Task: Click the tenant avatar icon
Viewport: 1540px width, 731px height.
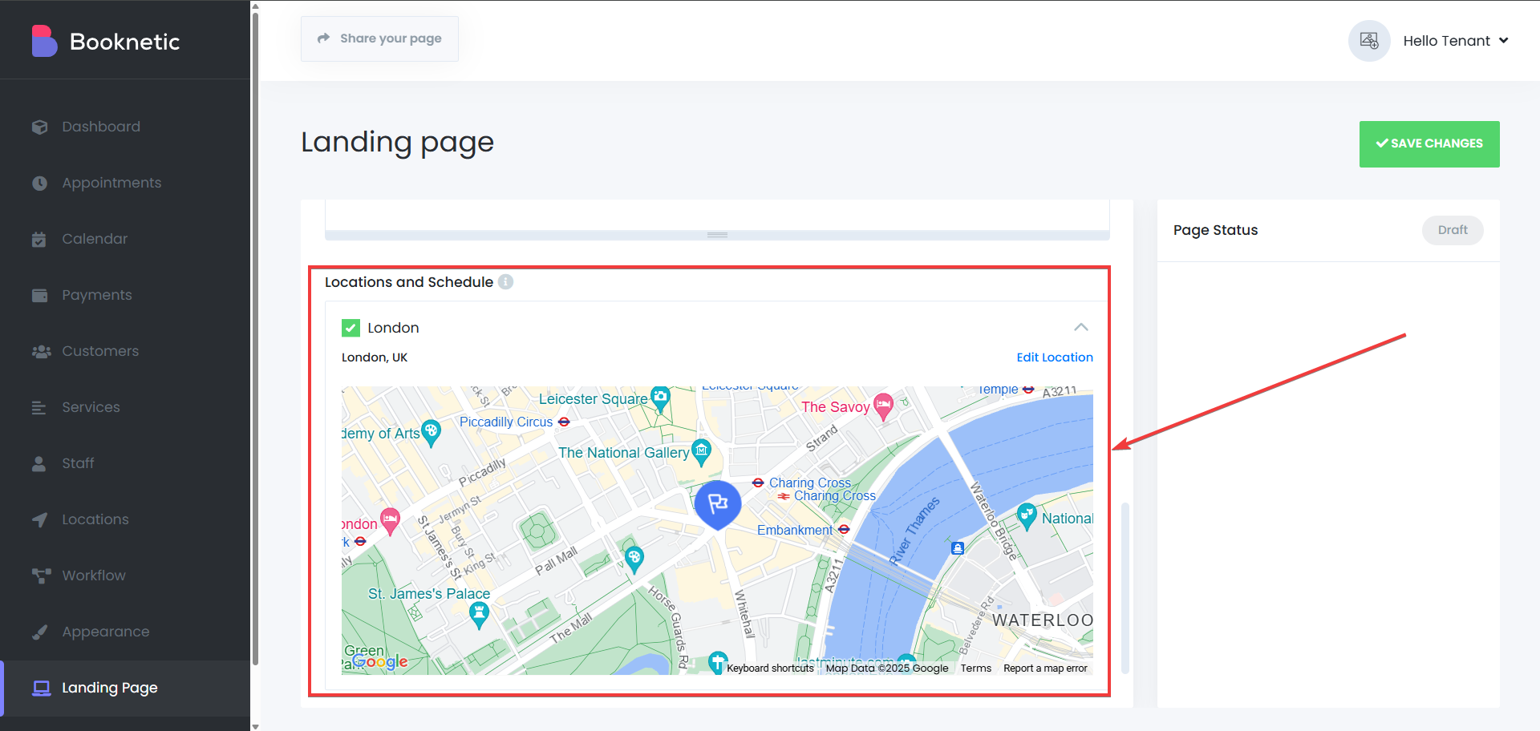Action: pyautogui.click(x=1369, y=41)
